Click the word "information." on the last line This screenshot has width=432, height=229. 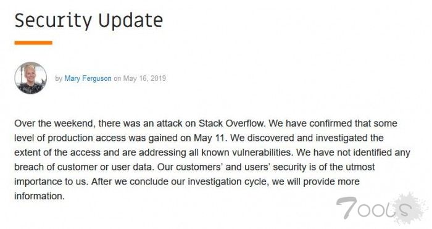39,196
